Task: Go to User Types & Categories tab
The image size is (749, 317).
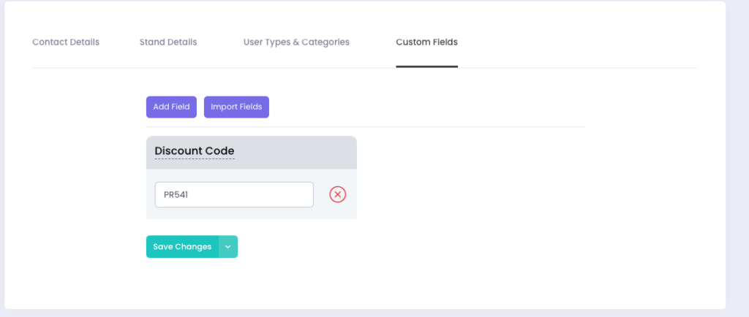Action: click(296, 42)
